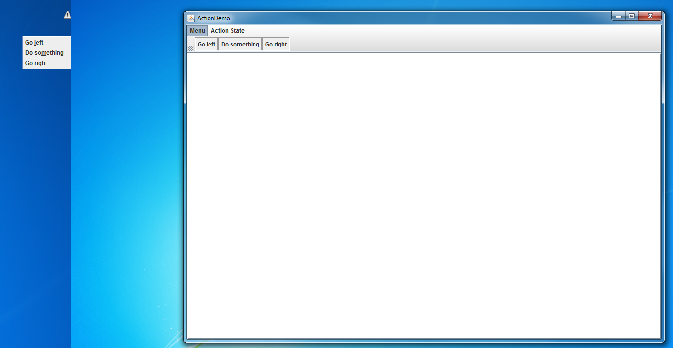The height and width of the screenshot is (348, 673).
Task: Open the Menu menu in ActionDemo
Action: pyautogui.click(x=197, y=31)
